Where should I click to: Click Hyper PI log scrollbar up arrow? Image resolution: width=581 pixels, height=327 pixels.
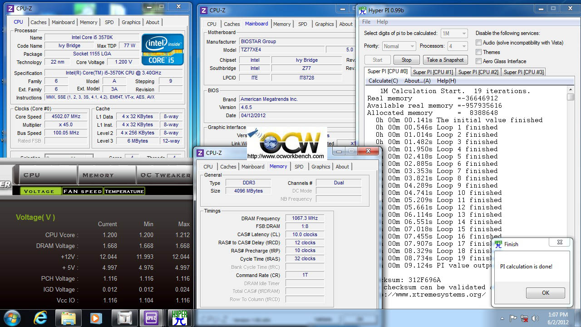571,89
